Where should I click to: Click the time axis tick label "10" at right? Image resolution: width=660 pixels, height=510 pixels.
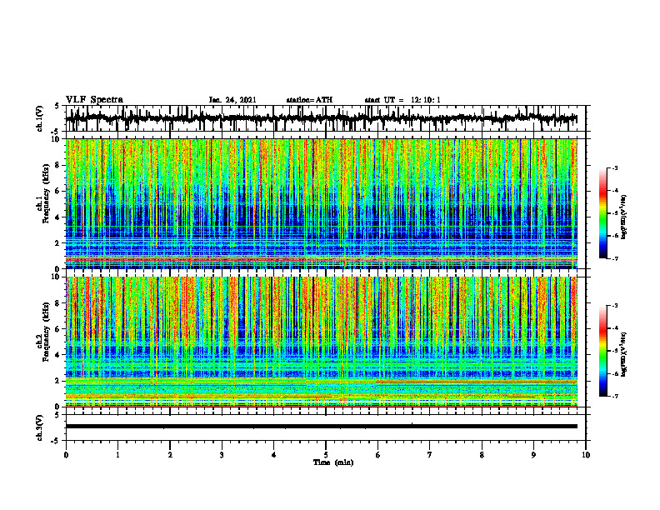[586, 455]
